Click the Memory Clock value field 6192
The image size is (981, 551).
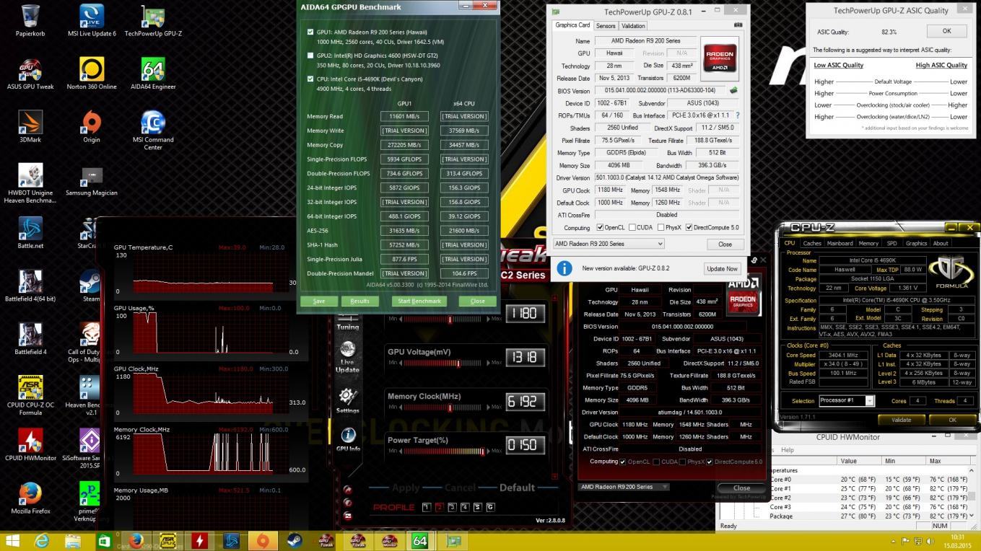tap(524, 402)
